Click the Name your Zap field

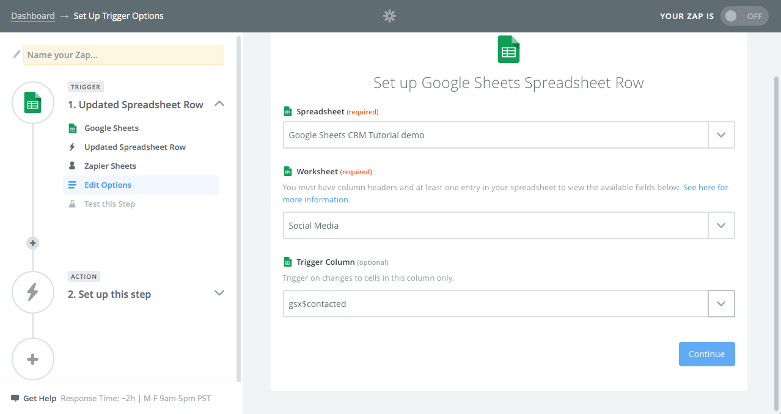(123, 55)
